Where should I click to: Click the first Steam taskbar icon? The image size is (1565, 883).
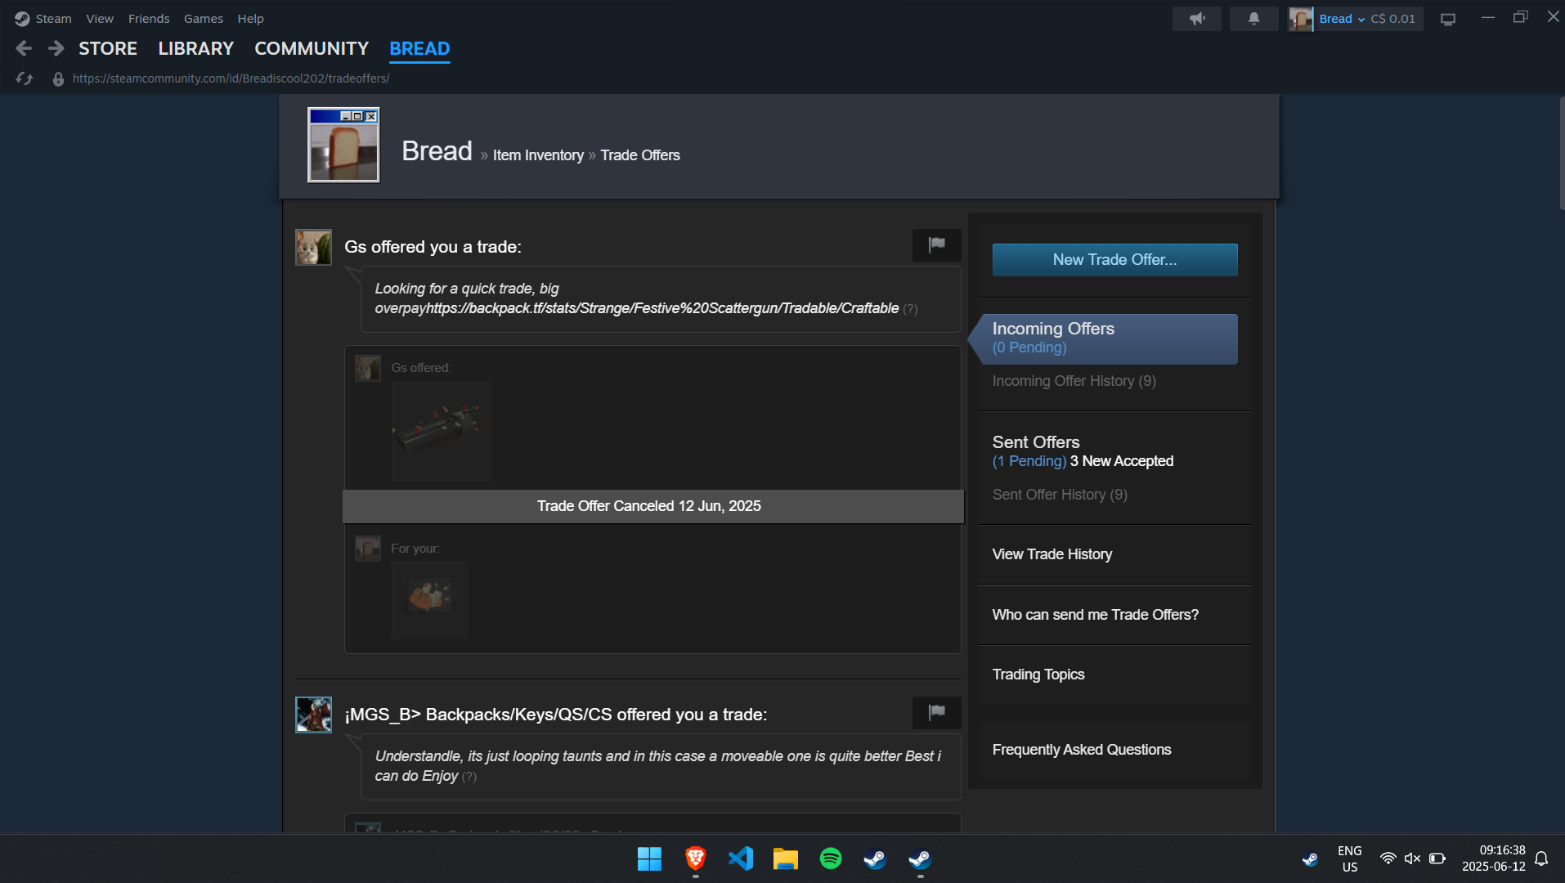pyautogui.click(x=875, y=858)
